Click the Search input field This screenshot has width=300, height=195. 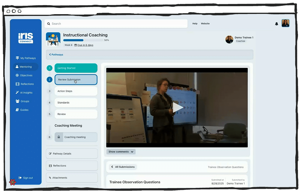tap(116, 24)
